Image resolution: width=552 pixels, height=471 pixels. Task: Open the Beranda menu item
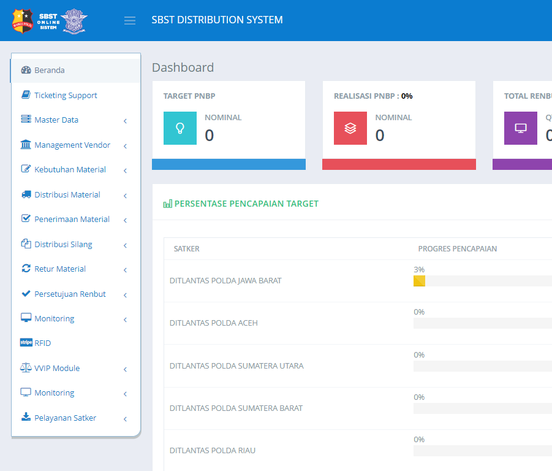point(76,71)
